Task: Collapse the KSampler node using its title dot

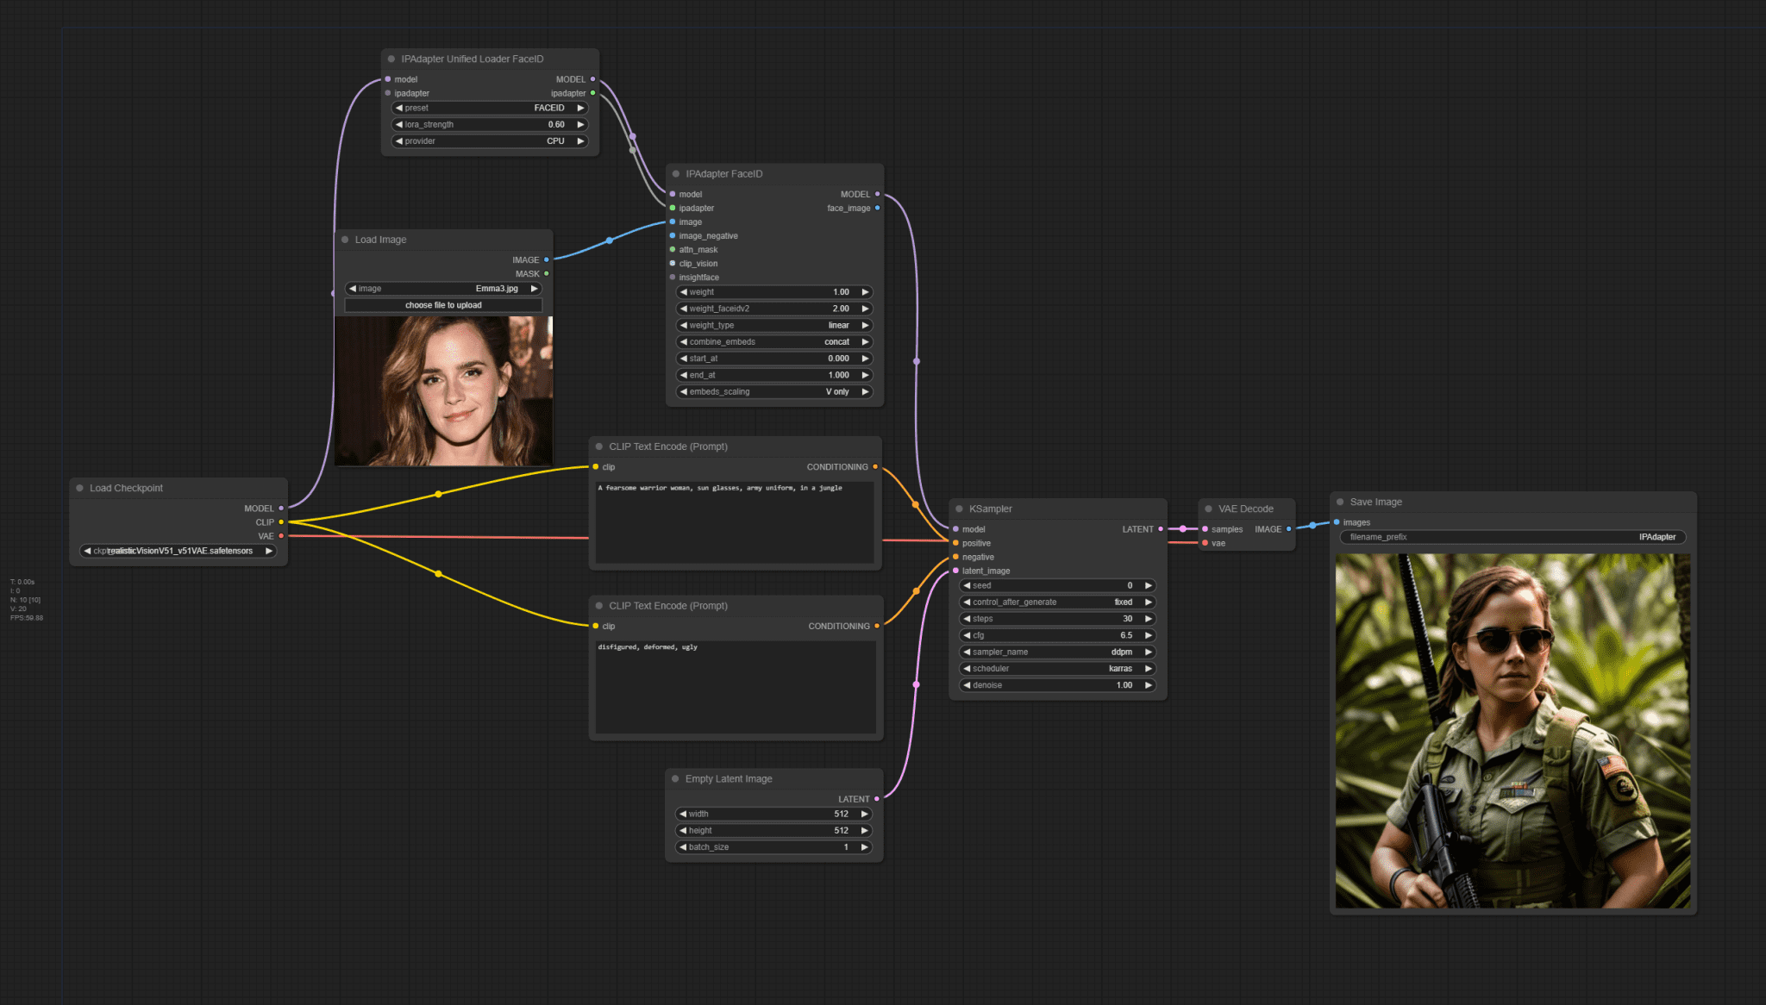Action: click(959, 509)
